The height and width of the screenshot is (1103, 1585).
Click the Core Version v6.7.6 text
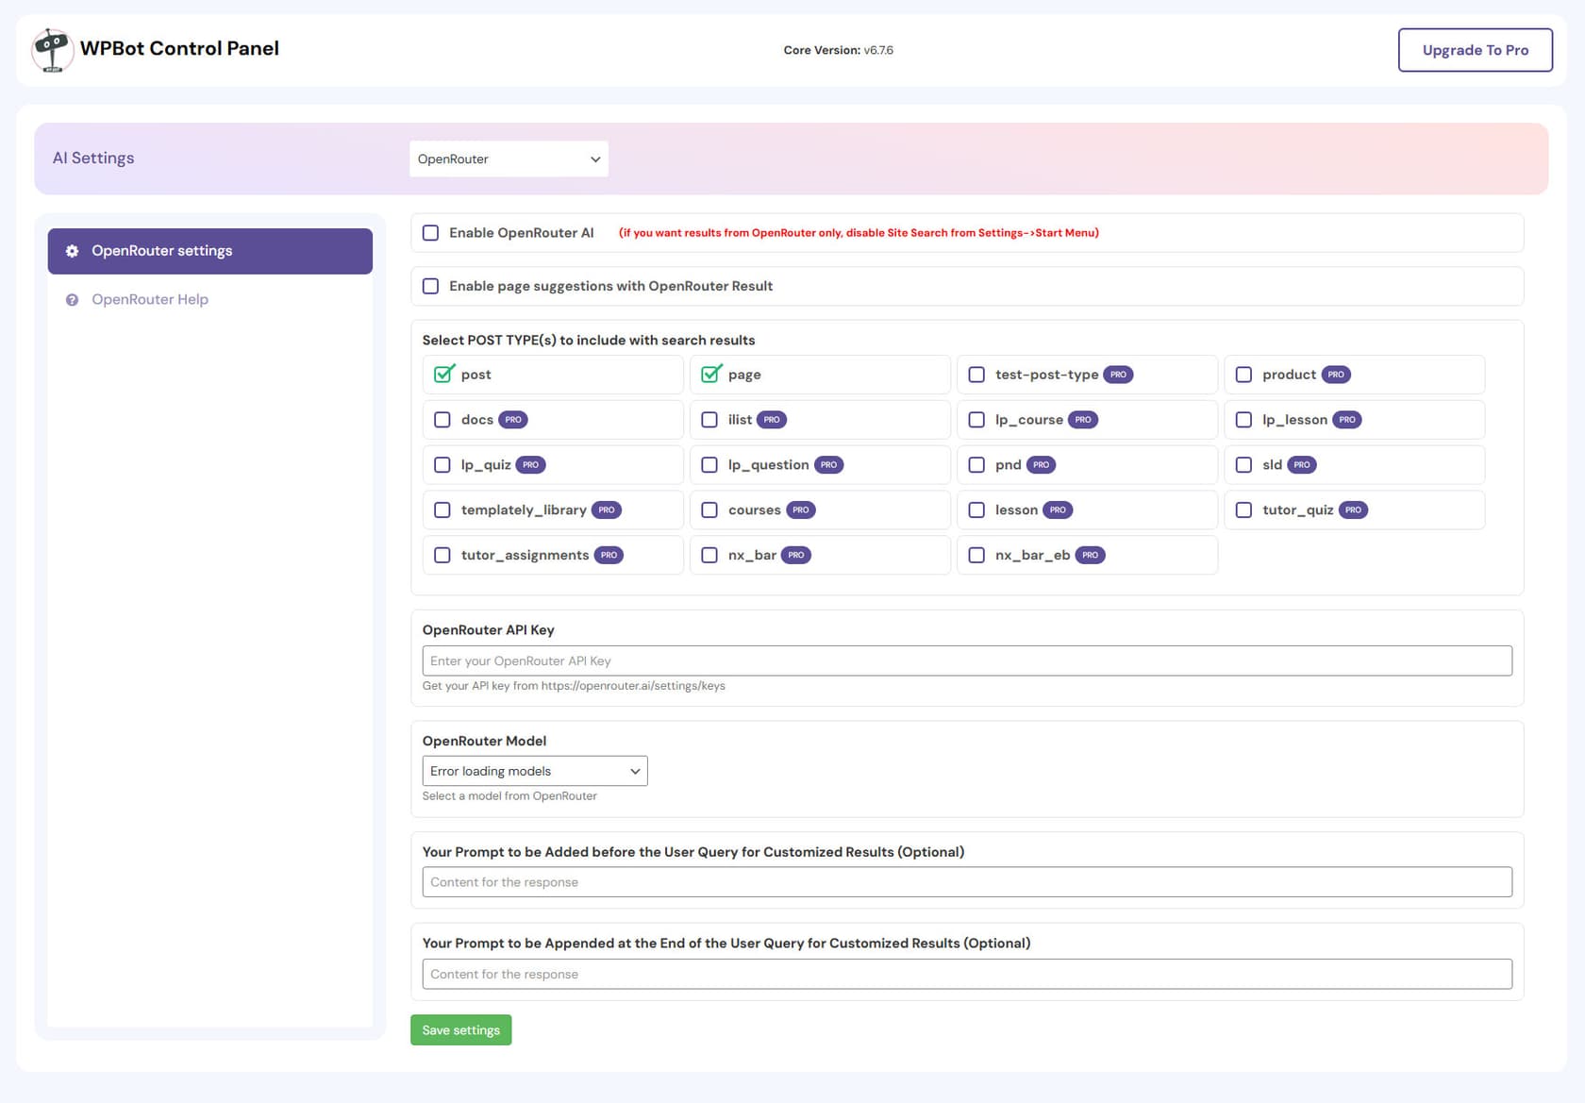838,51
